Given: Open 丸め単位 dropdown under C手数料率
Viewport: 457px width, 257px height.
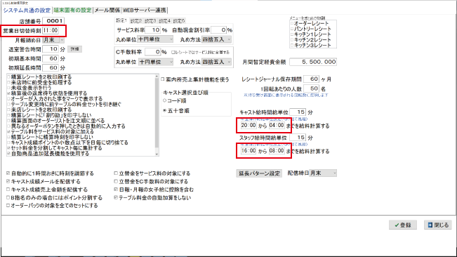Looking at the screenshot, I should coord(155,62).
